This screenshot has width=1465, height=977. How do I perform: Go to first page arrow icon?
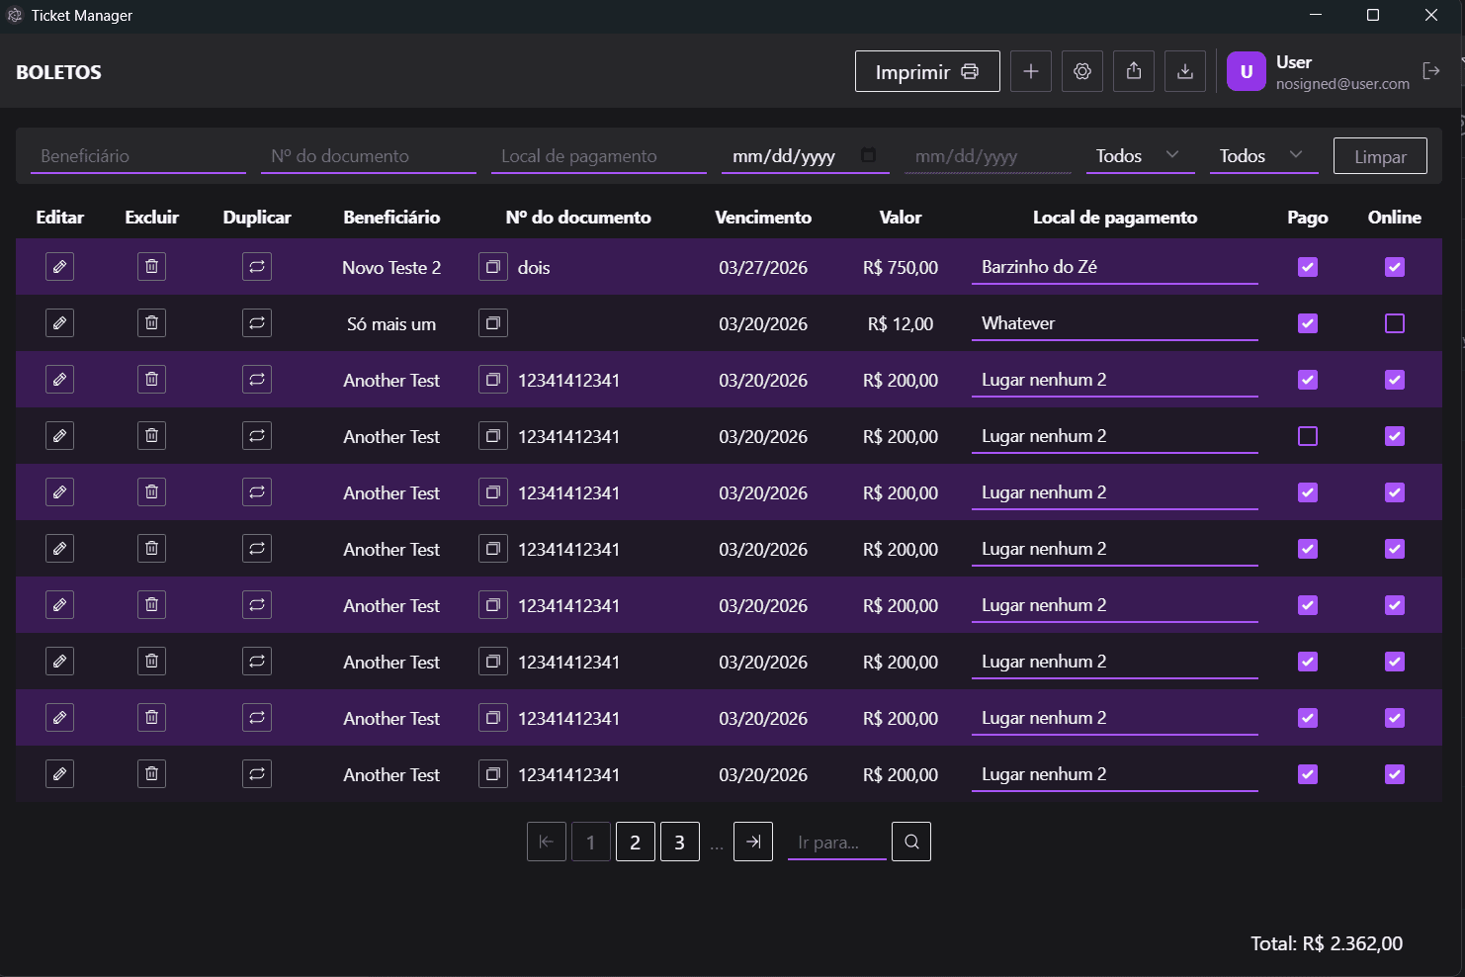click(x=547, y=842)
